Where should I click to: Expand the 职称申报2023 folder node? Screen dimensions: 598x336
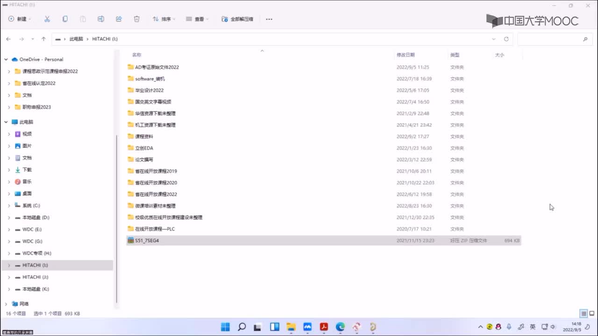coord(9,107)
